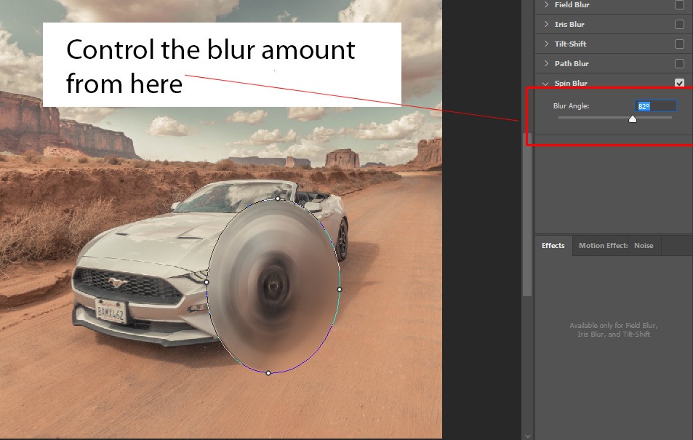Click the top handle of the spin blur ellipse
This screenshot has width=693, height=440.
[278, 198]
